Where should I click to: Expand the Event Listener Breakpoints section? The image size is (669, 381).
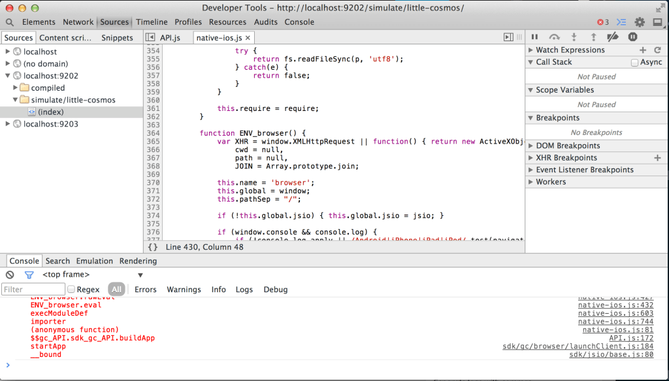pyautogui.click(x=530, y=170)
